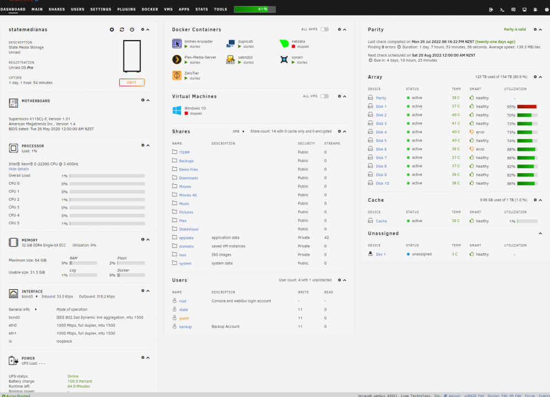Click the ZeroTier container icon

[177, 75]
